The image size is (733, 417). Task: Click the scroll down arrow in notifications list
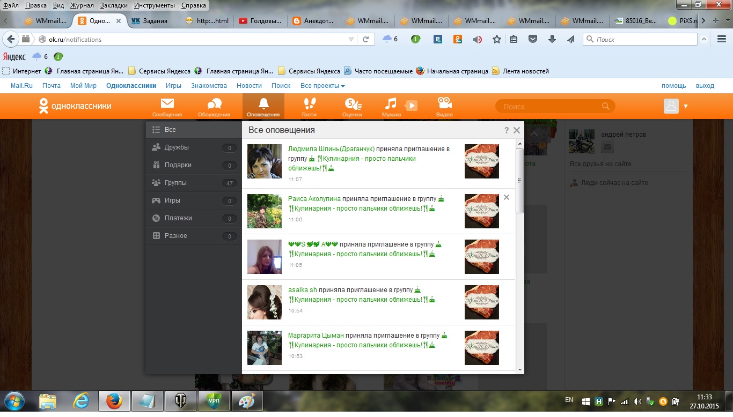tap(519, 369)
